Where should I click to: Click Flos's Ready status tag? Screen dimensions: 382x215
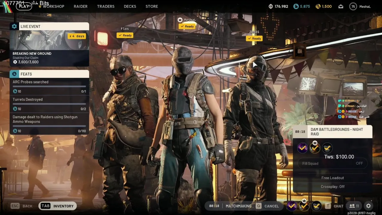pyautogui.click(x=125, y=35)
